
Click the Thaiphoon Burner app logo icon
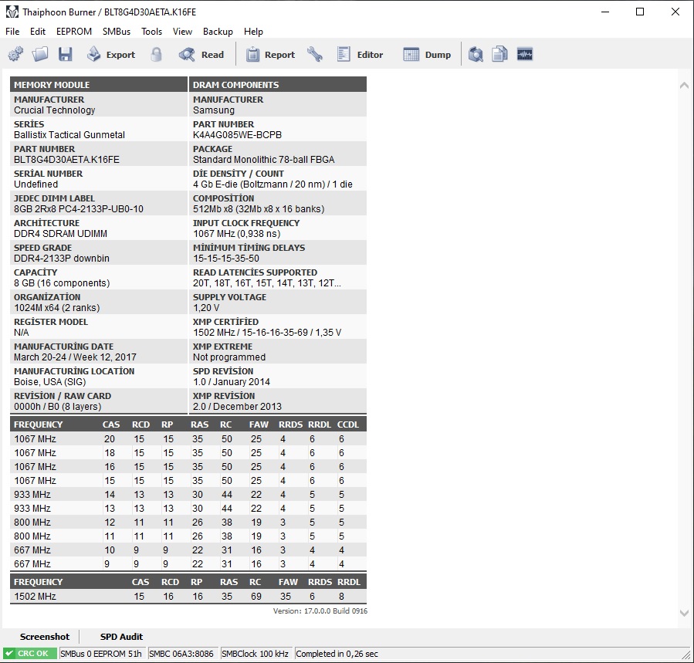[x=12, y=12]
